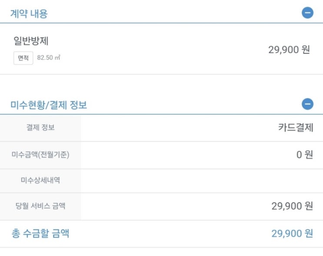This screenshot has height=256, width=323.
Task: Collapse the 계약 내용 section minus icon
Action: coord(307,13)
